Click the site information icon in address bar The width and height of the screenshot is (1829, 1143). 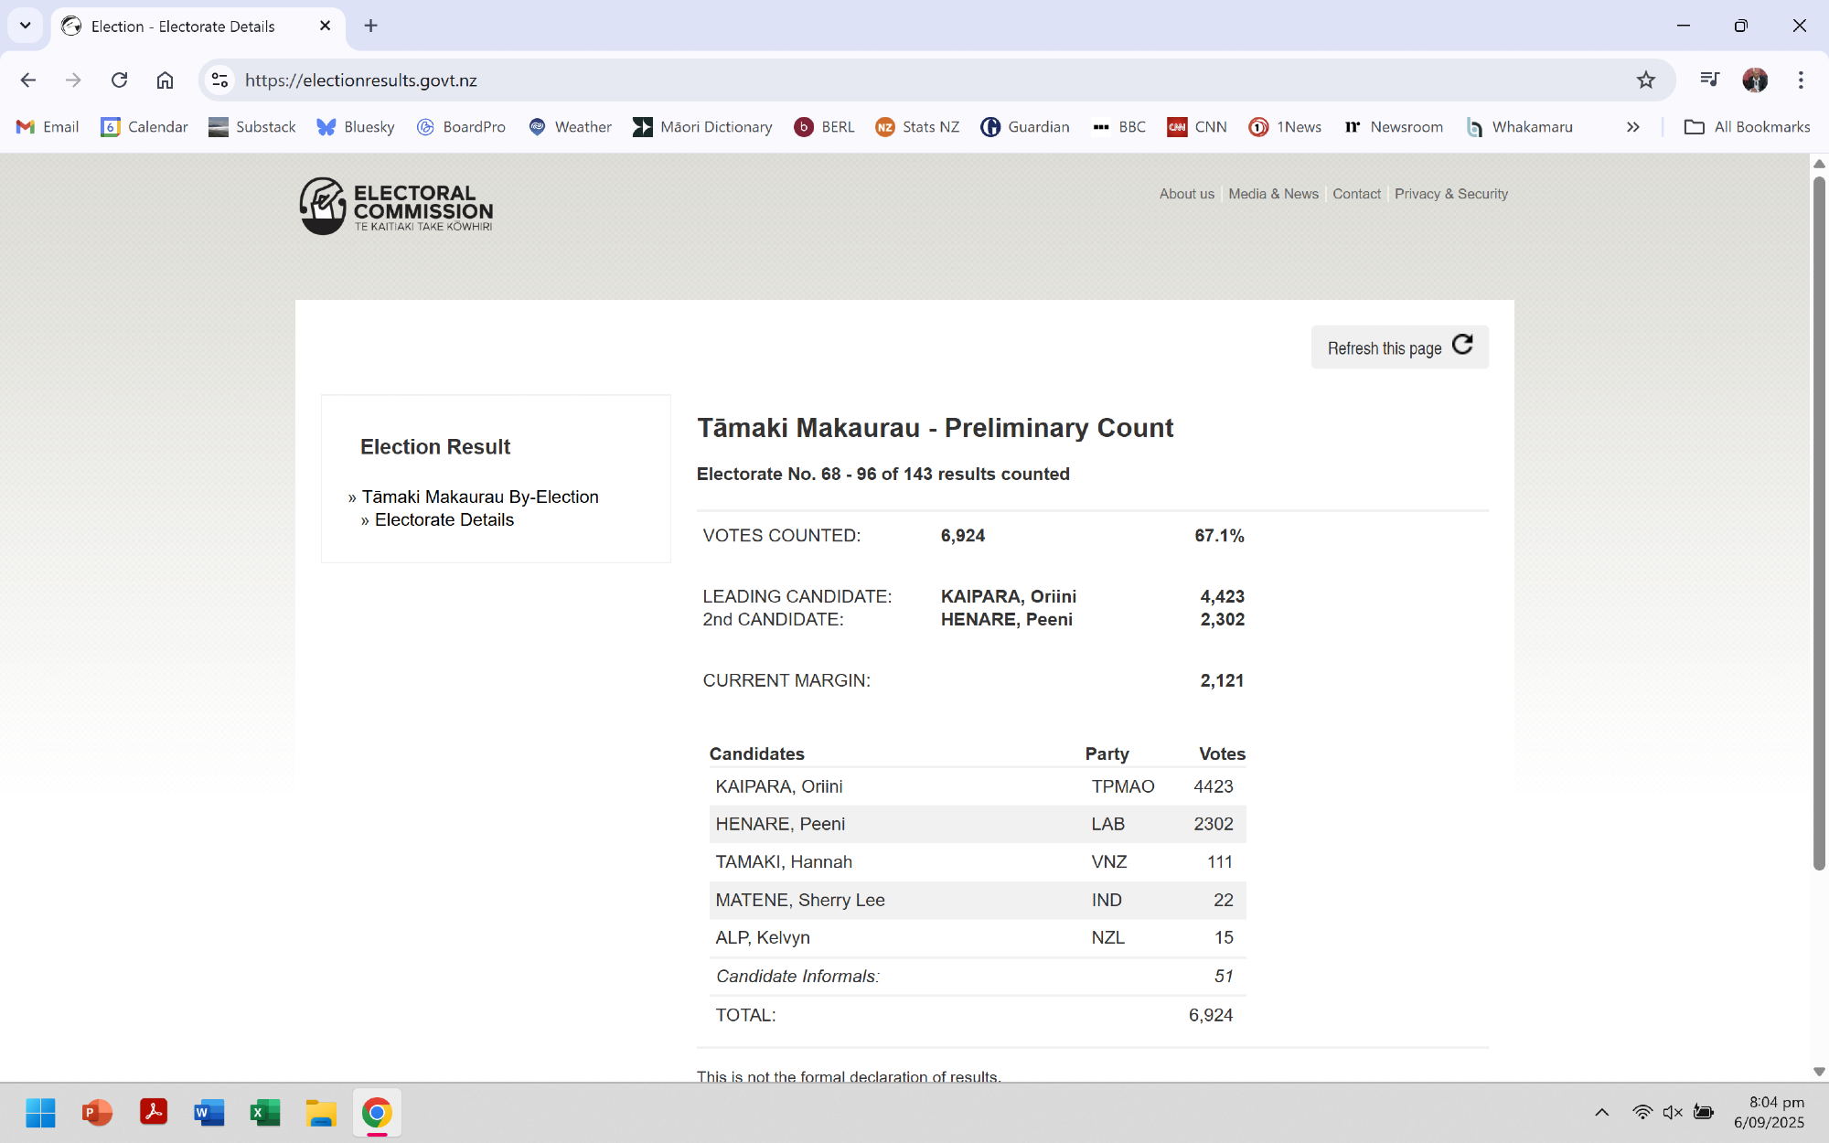pos(219,80)
